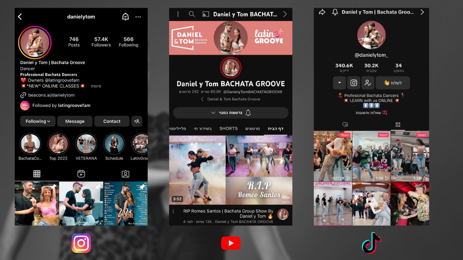Switch to the SHORTS tab
The image size is (463, 260).
[x=228, y=129]
